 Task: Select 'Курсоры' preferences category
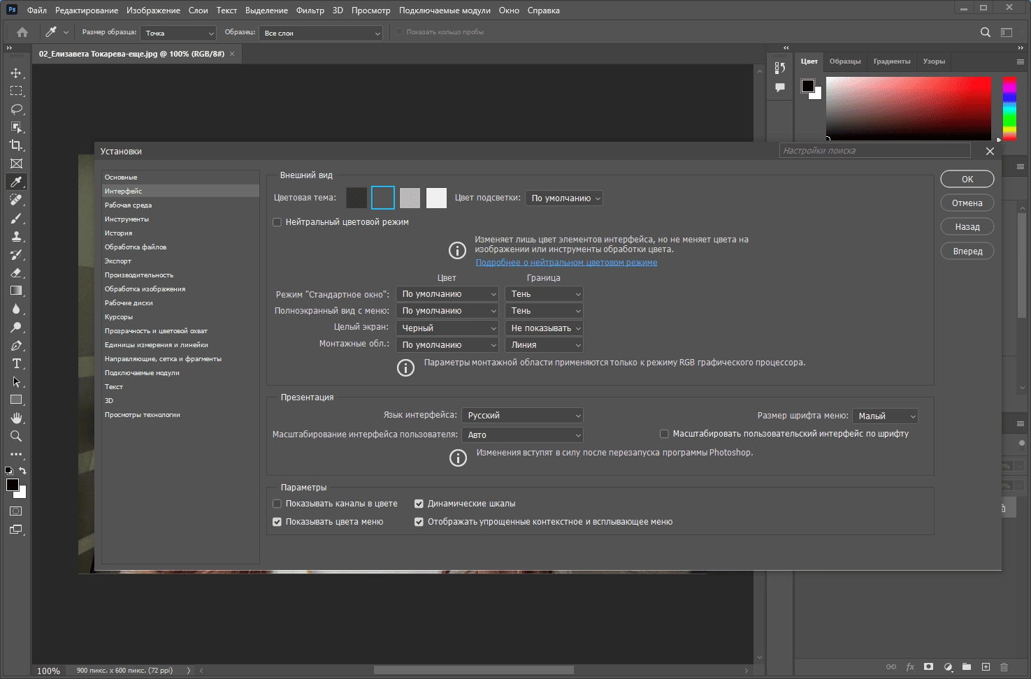(x=180, y=317)
